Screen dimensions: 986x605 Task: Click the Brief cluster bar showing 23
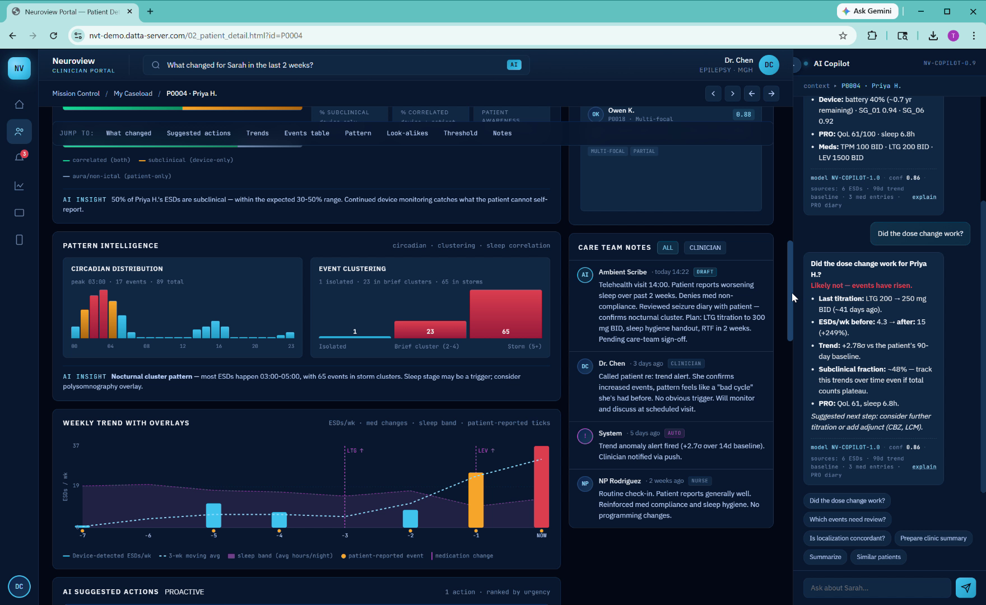click(x=430, y=329)
